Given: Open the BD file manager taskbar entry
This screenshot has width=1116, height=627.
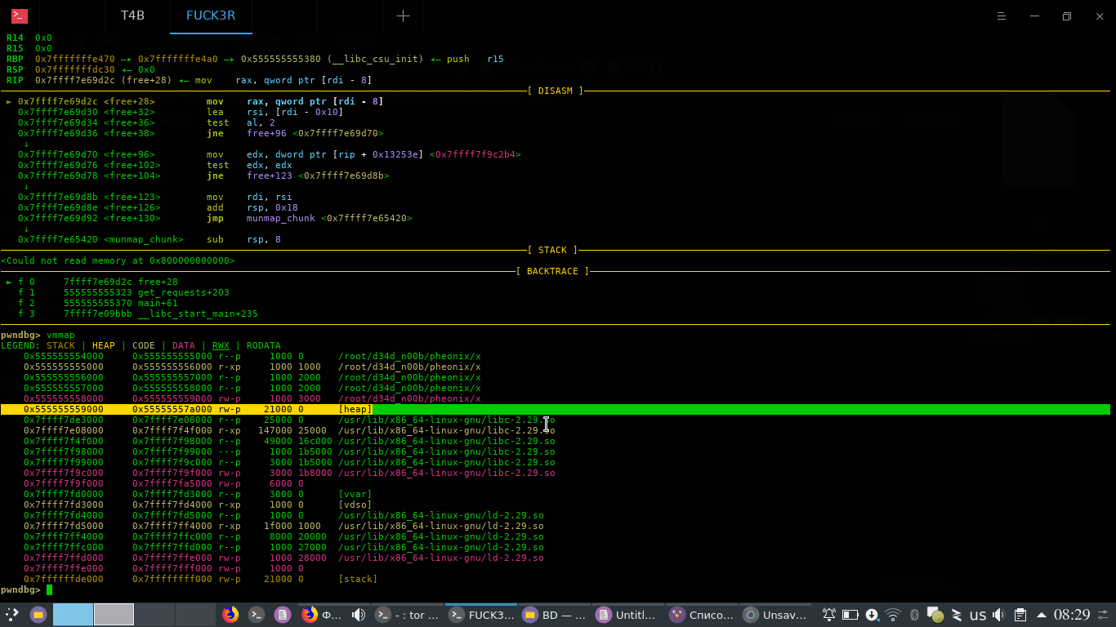Looking at the screenshot, I should 555,615.
